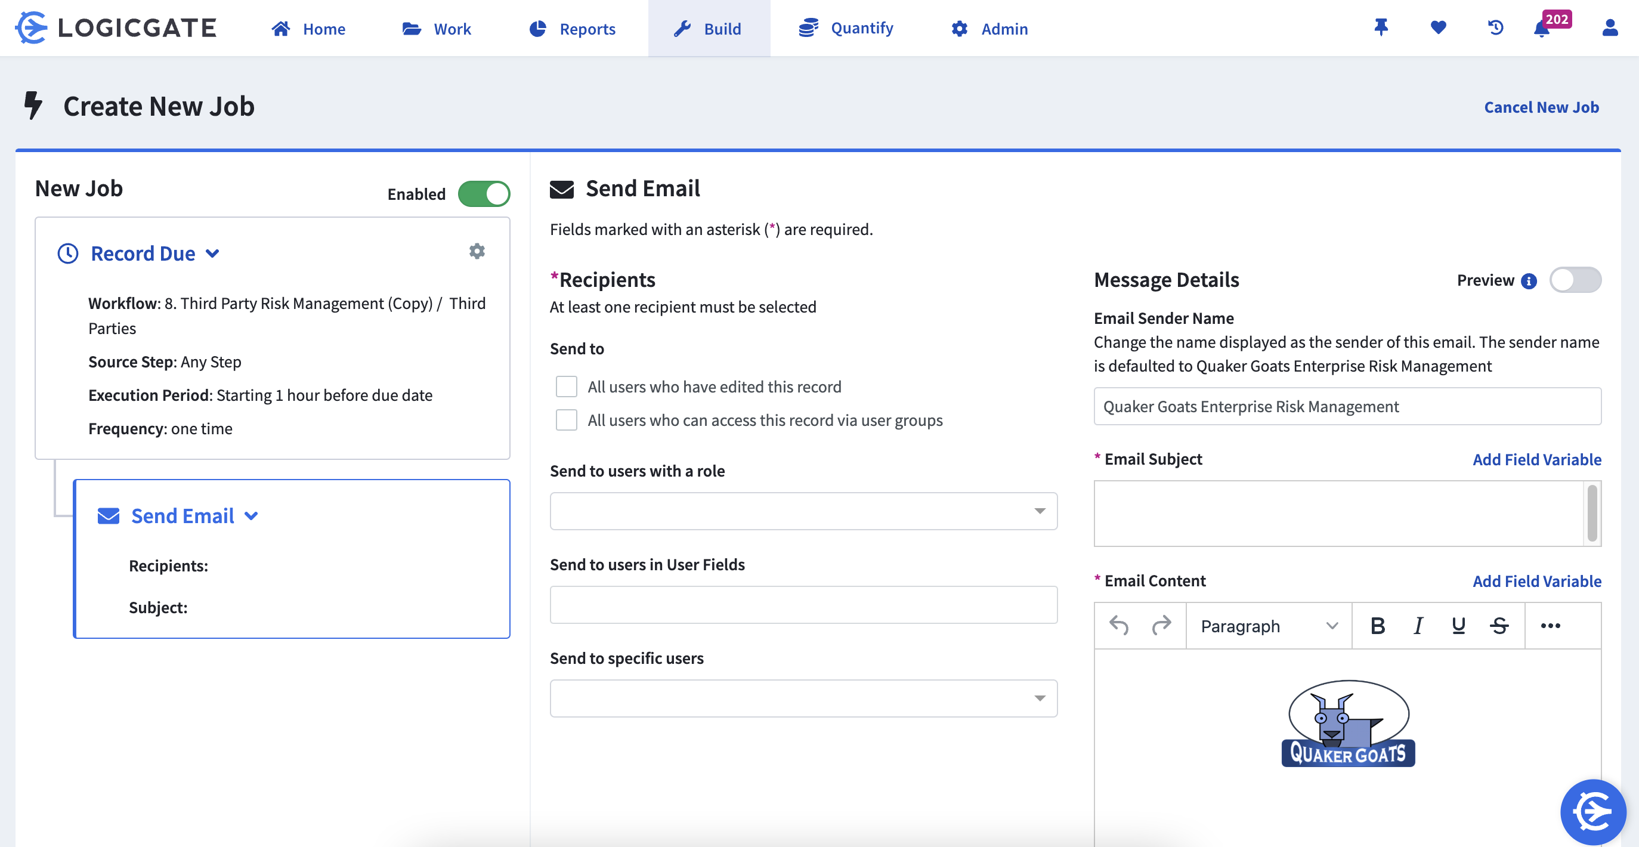1639x847 pixels.
Task: Turn on the Preview toggle
Action: pyautogui.click(x=1575, y=280)
